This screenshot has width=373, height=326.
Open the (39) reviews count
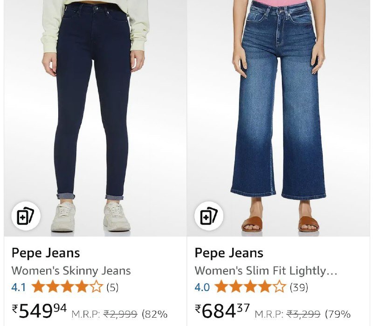[x=299, y=287]
